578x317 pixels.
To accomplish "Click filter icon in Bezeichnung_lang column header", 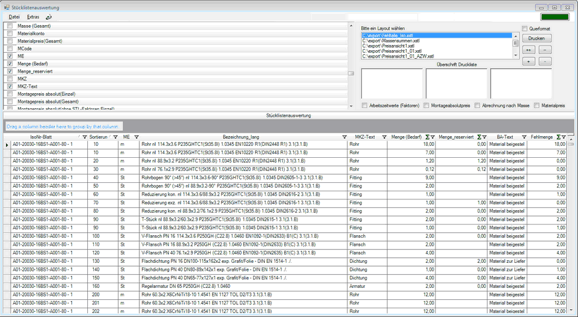I will [344, 137].
